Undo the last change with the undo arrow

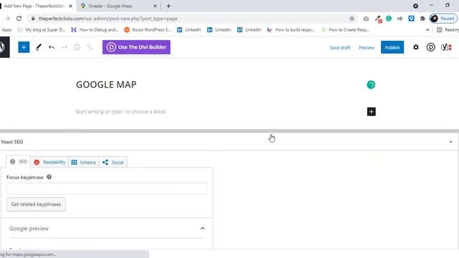(52, 47)
